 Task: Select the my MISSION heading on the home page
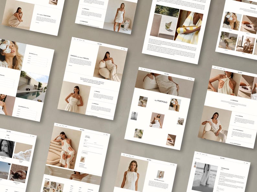[x=97, y=92]
